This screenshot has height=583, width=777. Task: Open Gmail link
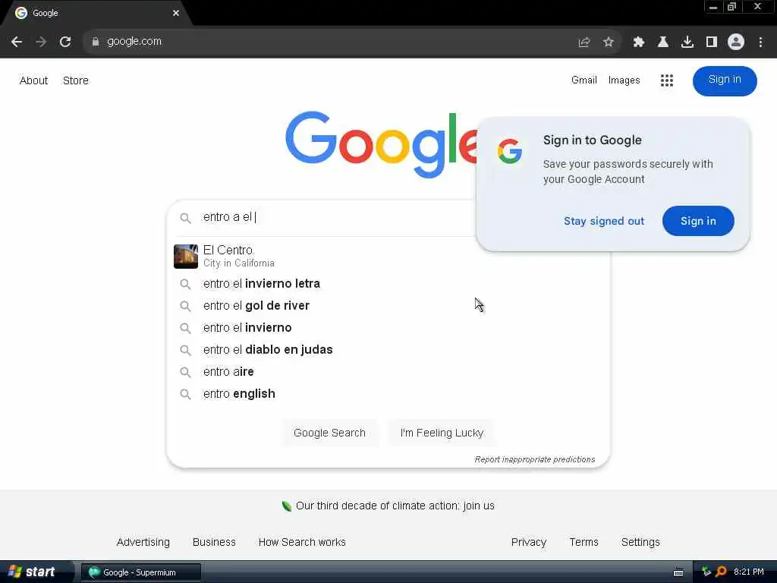tap(584, 80)
